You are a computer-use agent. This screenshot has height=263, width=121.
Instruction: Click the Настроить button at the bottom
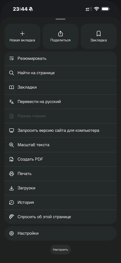(x=60, y=250)
